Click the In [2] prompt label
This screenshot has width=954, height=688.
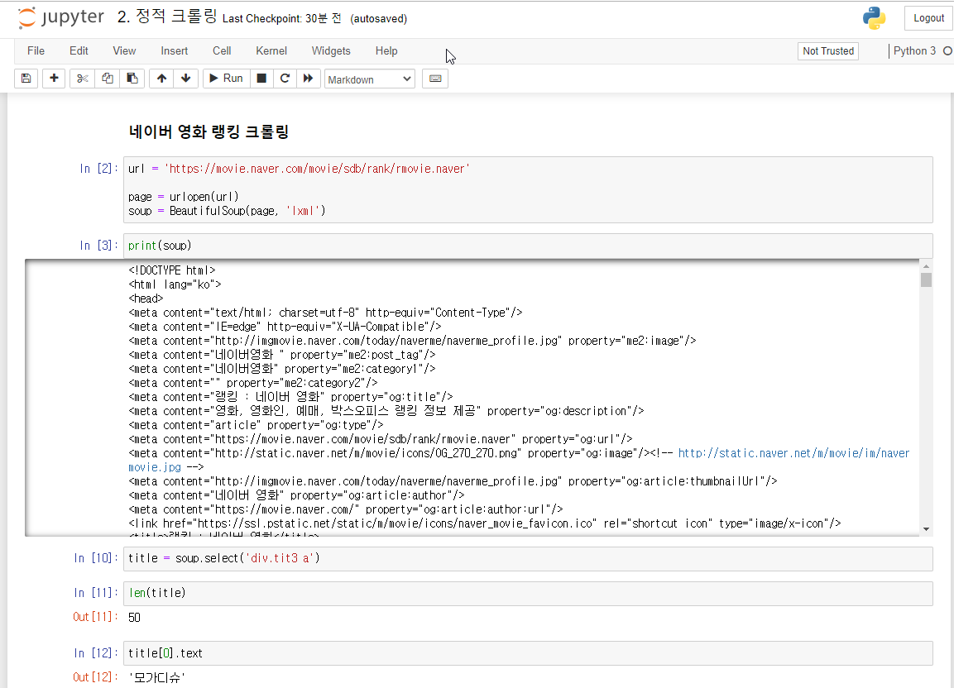[98, 169]
